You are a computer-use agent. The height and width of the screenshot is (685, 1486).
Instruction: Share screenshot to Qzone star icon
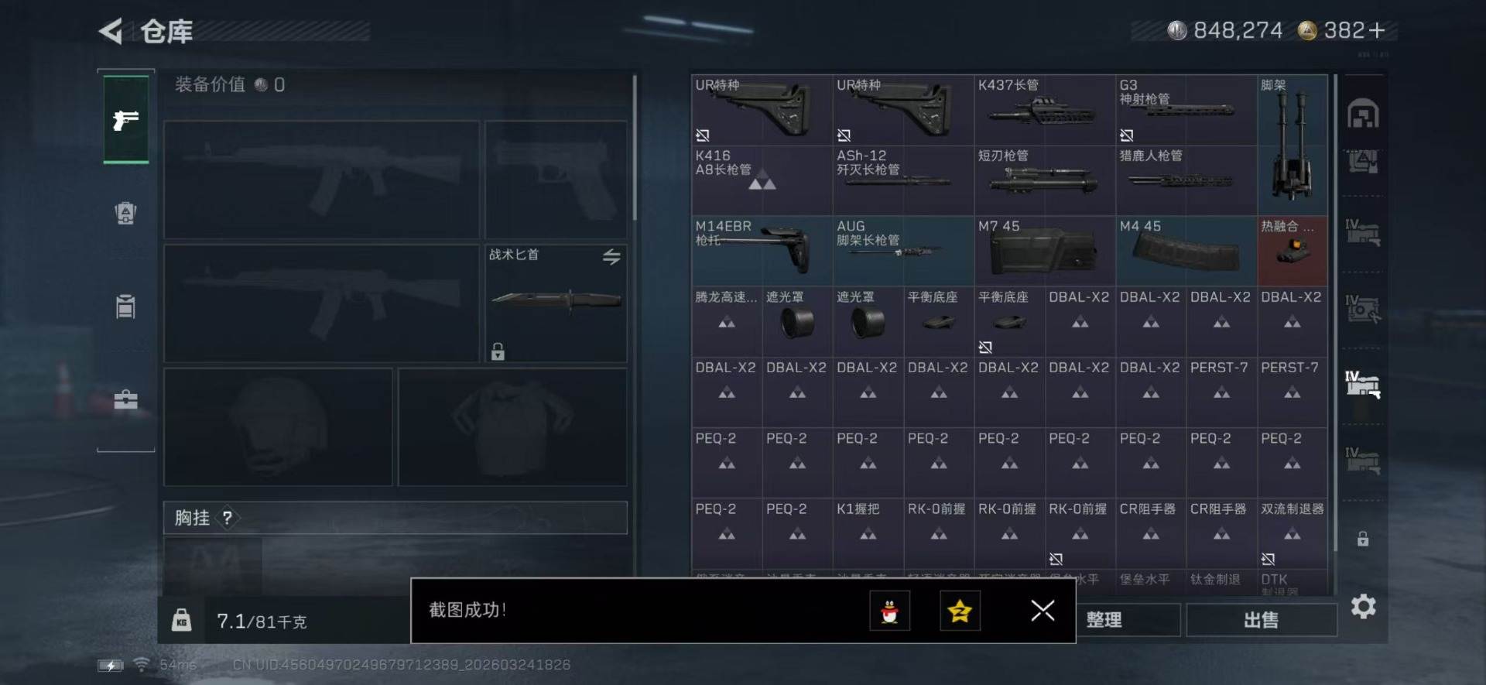[x=960, y=611]
